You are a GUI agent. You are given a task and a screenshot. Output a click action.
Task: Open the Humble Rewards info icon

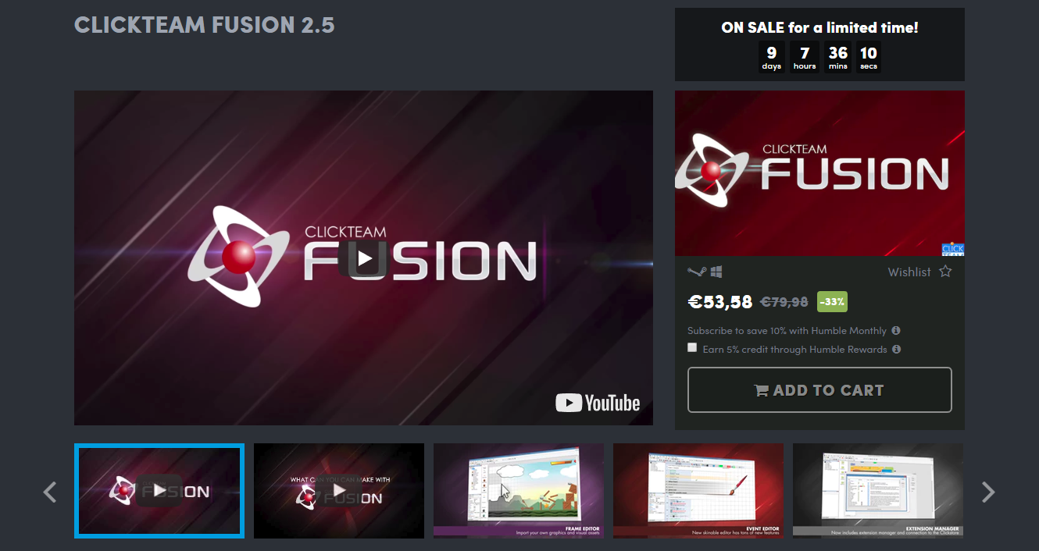pyautogui.click(x=897, y=350)
